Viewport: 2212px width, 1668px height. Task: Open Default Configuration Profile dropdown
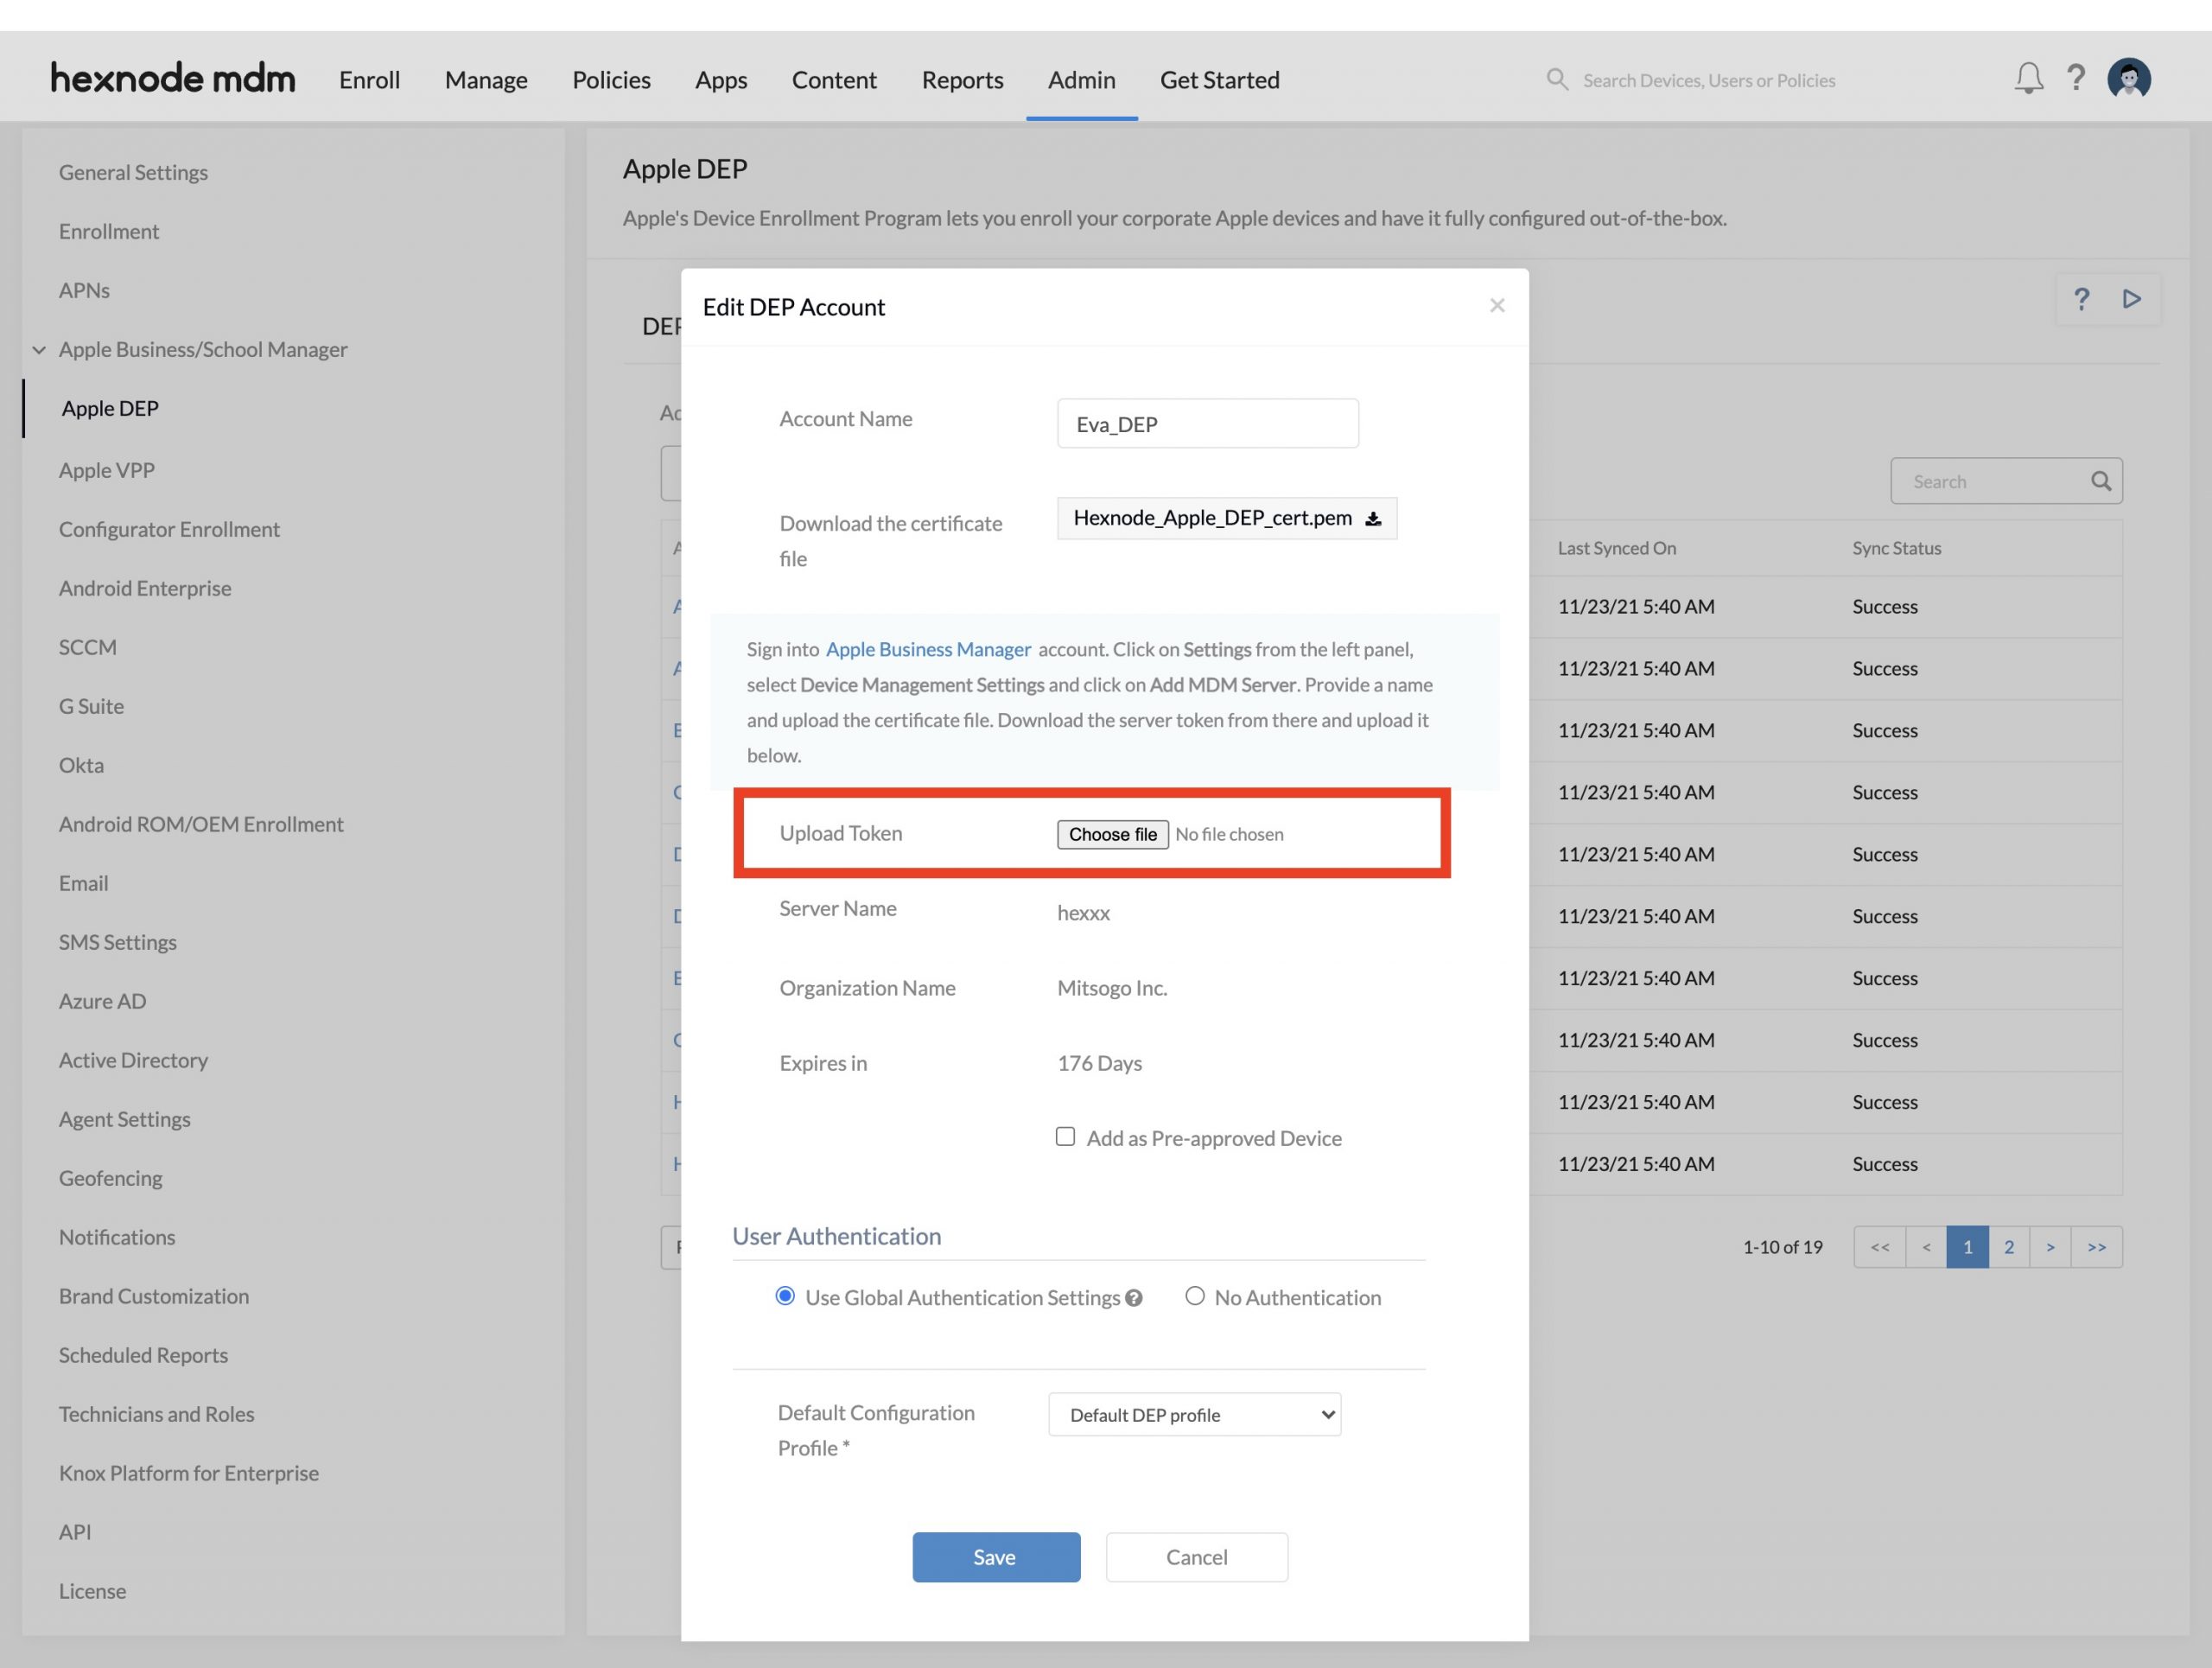tap(1194, 1414)
